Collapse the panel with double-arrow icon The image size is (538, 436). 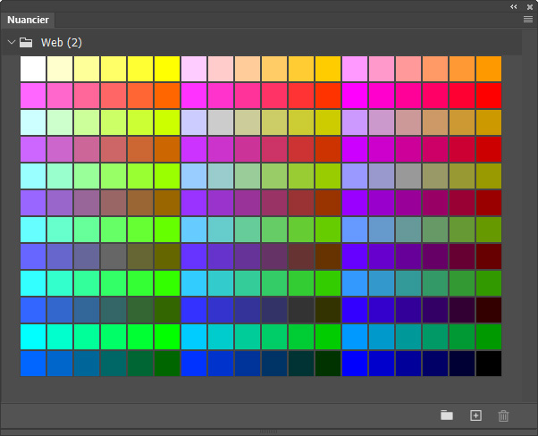[513, 7]
